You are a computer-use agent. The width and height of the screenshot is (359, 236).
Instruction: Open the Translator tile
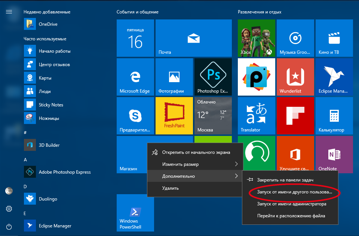point(256,116)
